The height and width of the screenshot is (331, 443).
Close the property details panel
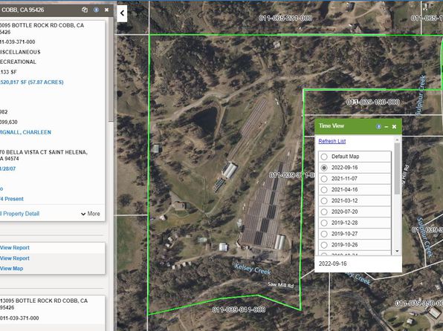pyautogui.click(x=106, y=10)
